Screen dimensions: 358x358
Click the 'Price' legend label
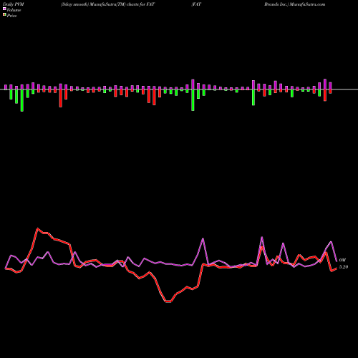pos(11,16)
